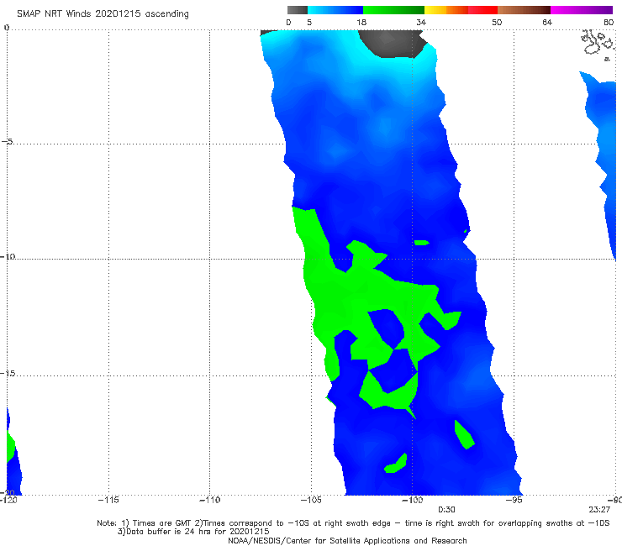Viewport: 622px width, 546px height.
Task: Click the swath time label "23:27"
Action: 599,510
